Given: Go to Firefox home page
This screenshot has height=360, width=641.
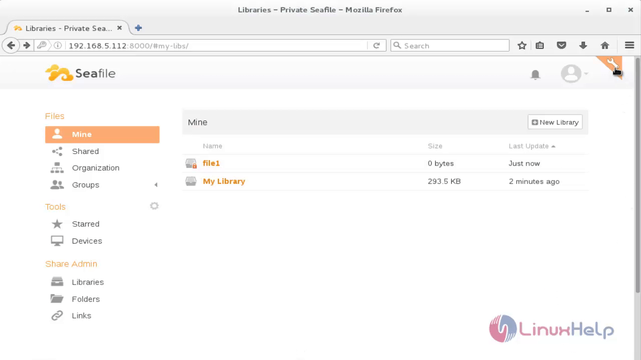Looking at the screenshot, I should [x=605, y=45].
